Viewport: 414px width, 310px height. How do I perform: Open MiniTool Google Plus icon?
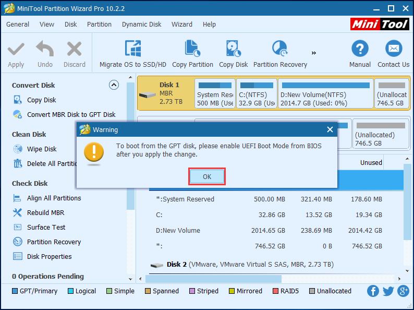[403, 291]
